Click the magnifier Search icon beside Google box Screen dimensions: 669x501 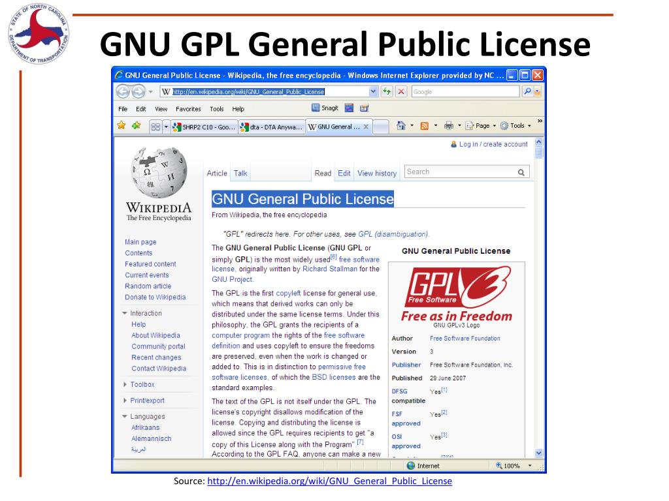point(528,91)
